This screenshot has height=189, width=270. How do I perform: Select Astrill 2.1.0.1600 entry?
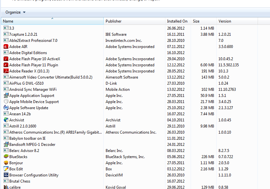click(23, 126)
